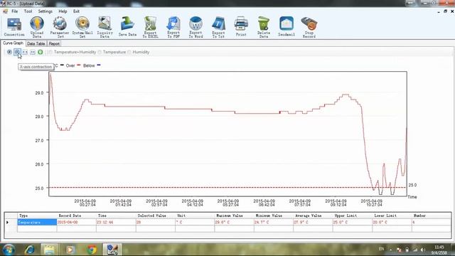Image resolution: width=455 pixels, height=256 pixels.
Task: Click the Save Data icon
Action: coord(127,27)
